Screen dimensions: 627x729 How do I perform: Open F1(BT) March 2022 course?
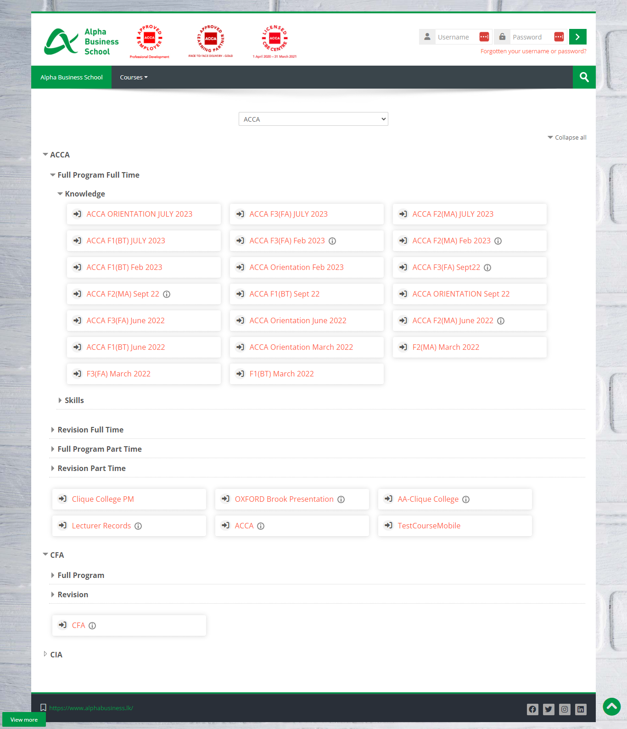coord(281,374)
